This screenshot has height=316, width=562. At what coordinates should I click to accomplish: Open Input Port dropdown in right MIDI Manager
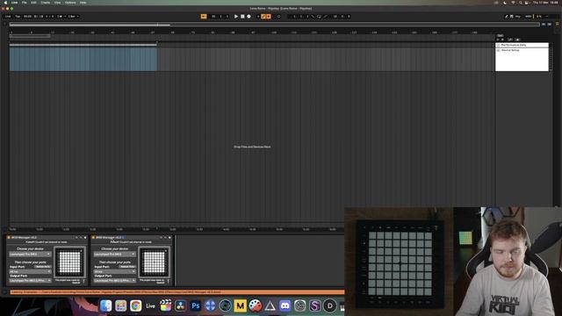115,271
